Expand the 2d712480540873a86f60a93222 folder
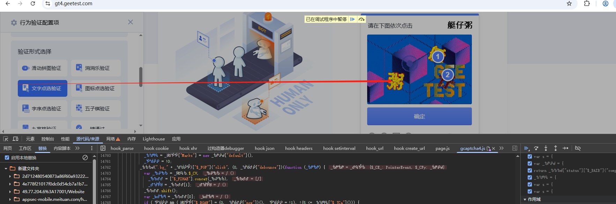Viewport: 616px width, 204px height. [x=10, y=176]
